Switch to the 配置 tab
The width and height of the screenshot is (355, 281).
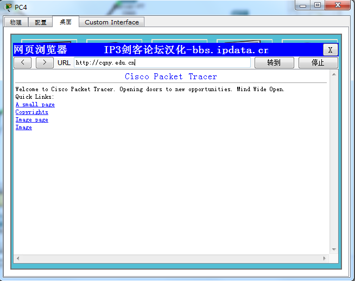pyautogui.click(x=41, y=22)
